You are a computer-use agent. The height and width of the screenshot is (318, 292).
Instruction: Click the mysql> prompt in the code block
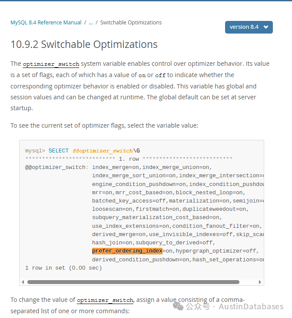pyautogui.click(x=35, y=151)
